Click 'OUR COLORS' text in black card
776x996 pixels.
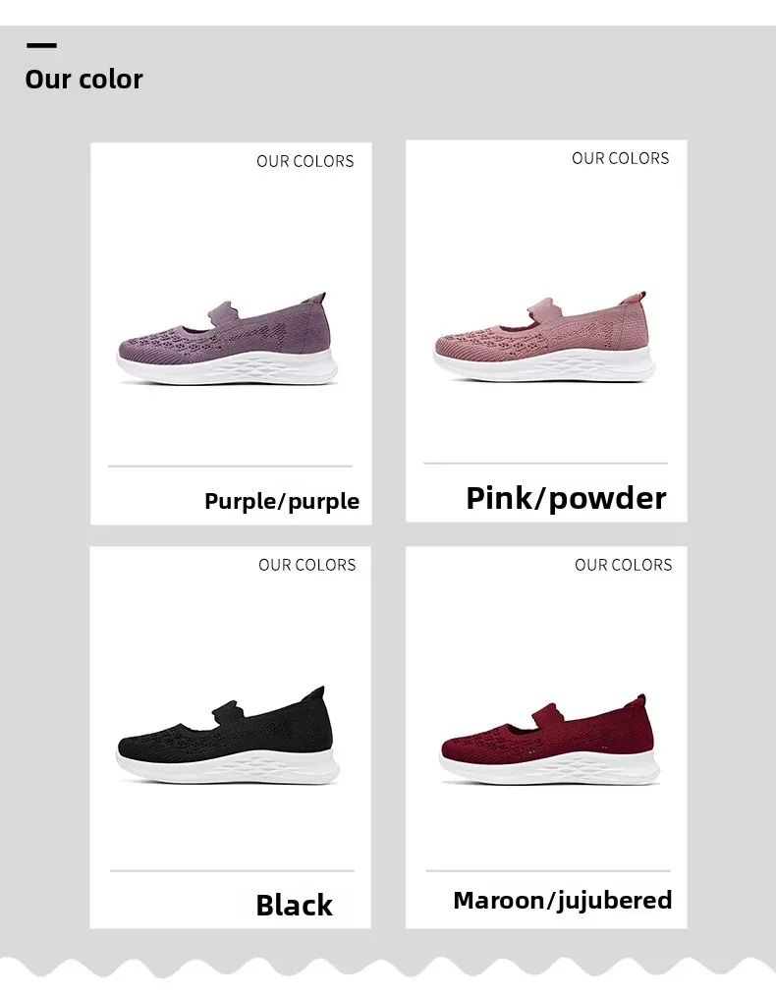pos(307,565)
